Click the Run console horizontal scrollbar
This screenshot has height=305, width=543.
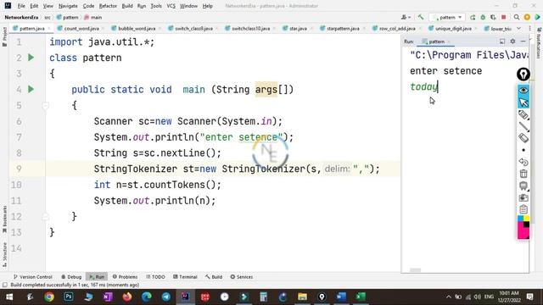coord(415,270)
